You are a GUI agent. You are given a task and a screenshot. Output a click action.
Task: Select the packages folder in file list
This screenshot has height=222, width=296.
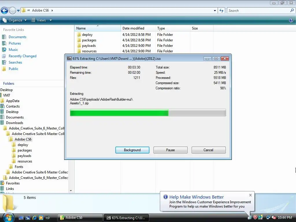pos(89,40)
